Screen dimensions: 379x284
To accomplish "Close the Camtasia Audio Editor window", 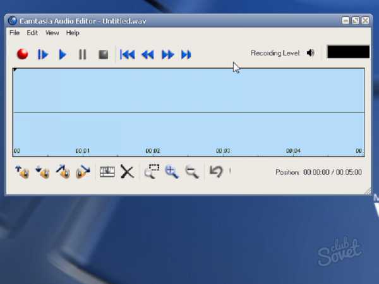I will point(366,21).
